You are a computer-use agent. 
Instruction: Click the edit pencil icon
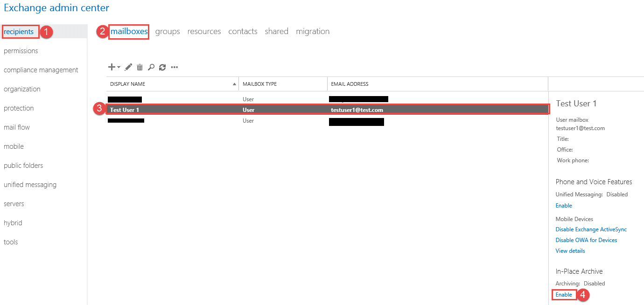(128, 67)
